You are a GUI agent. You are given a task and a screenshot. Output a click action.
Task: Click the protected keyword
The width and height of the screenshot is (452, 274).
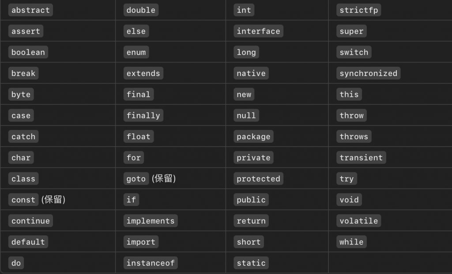tap(258, 179)
